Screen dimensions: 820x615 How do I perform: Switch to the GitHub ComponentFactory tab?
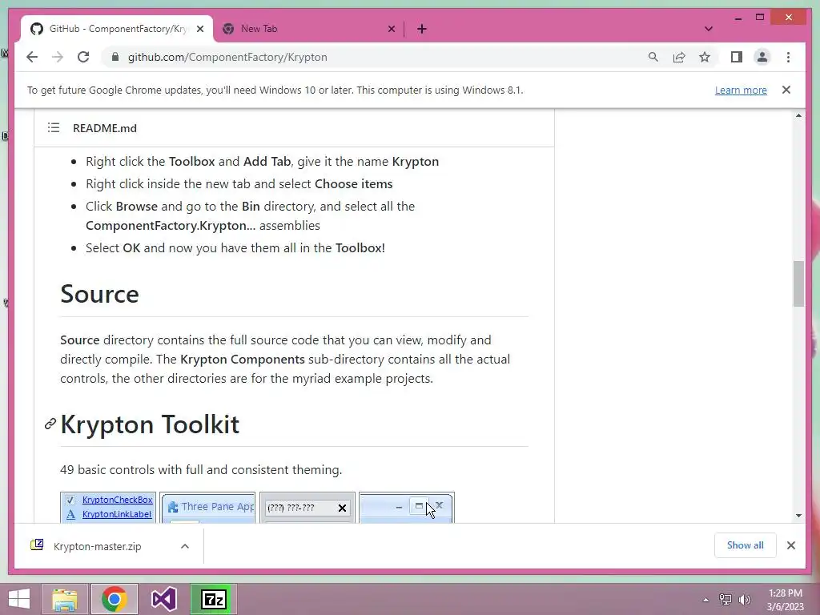point(117,29)
